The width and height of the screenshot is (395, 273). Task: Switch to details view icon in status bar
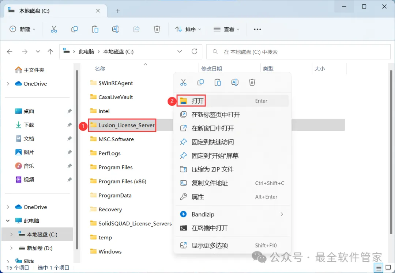pos(379,268)
